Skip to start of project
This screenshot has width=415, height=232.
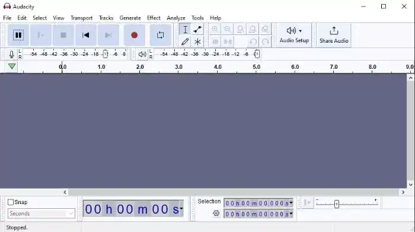[x=86, y=35]
